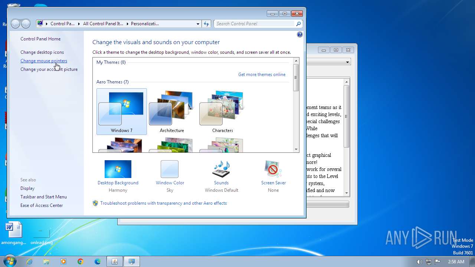Viewport: 475px width, 267px height.
Task: Click the Window Color text label
Action: coord(170,183)
